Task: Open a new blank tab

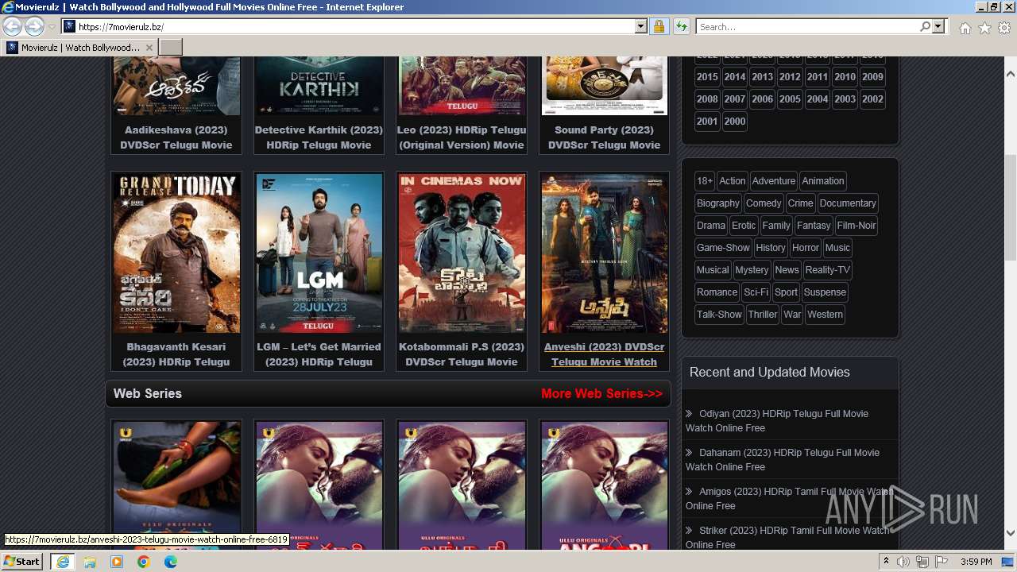Action: point(171,48)
